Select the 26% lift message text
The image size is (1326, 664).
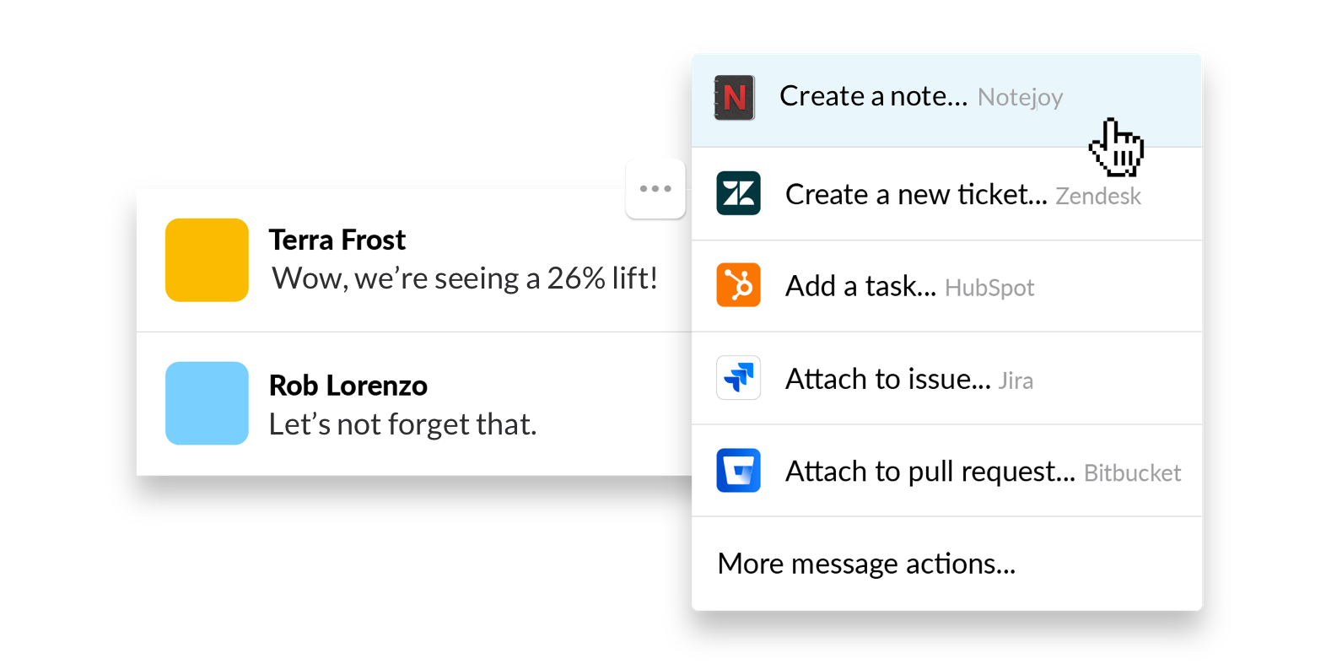tap(465, 278)
